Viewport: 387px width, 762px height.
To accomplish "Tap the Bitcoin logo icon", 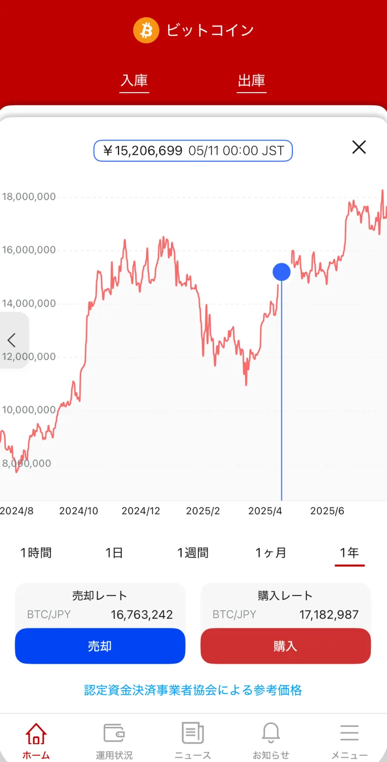I will (x=146, y=31).
